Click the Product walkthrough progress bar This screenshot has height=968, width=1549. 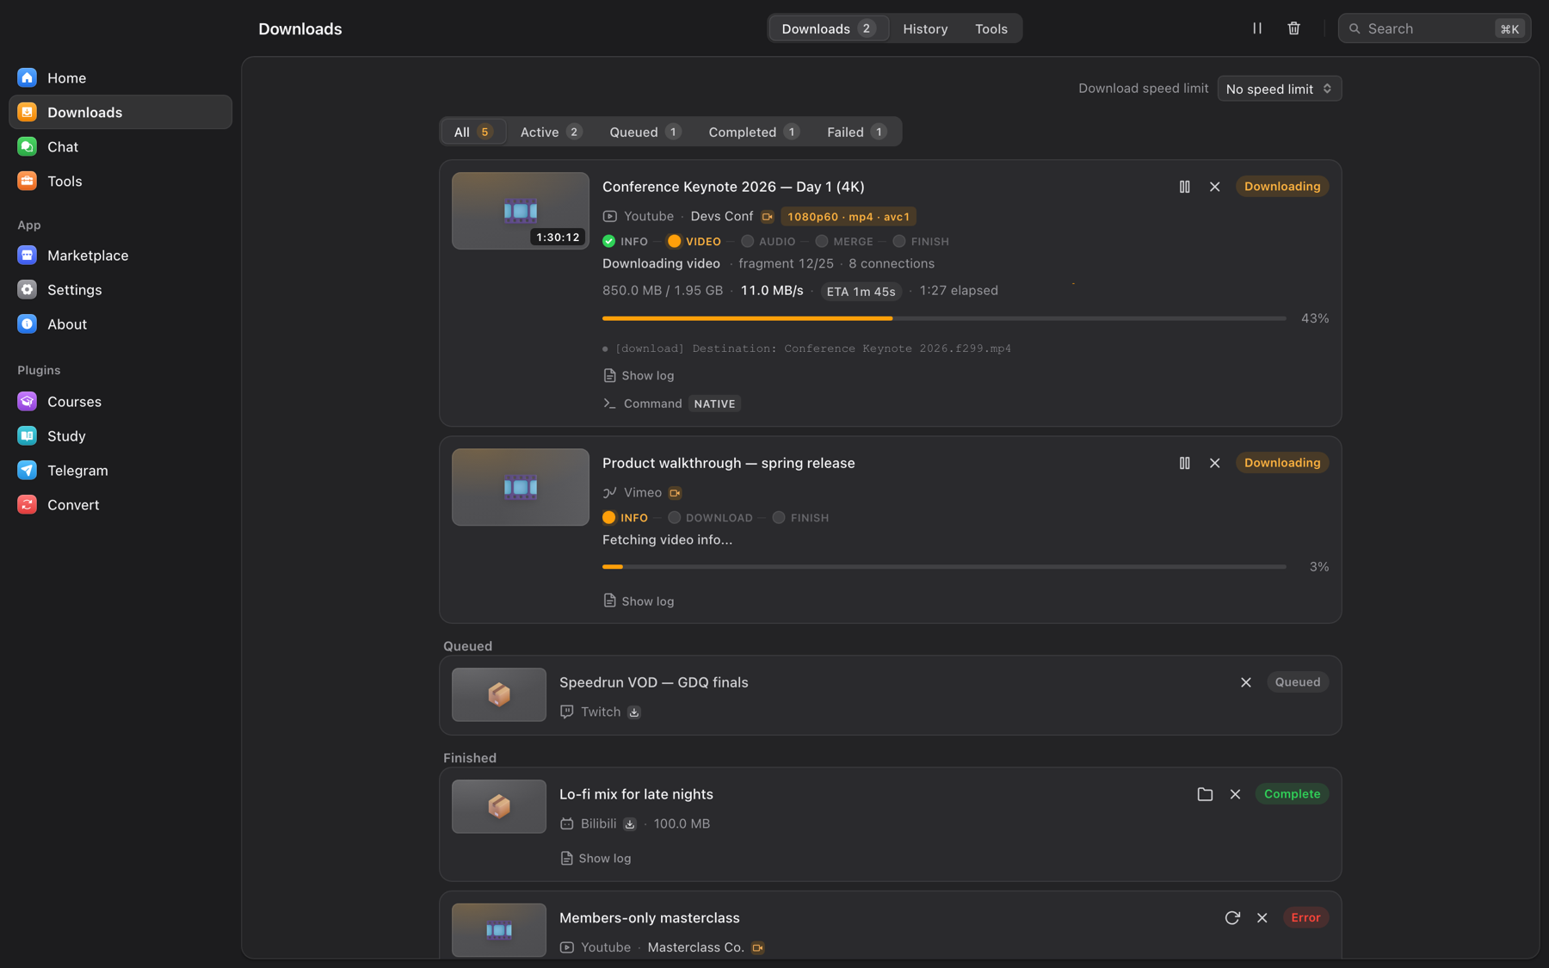click(944, 567)
